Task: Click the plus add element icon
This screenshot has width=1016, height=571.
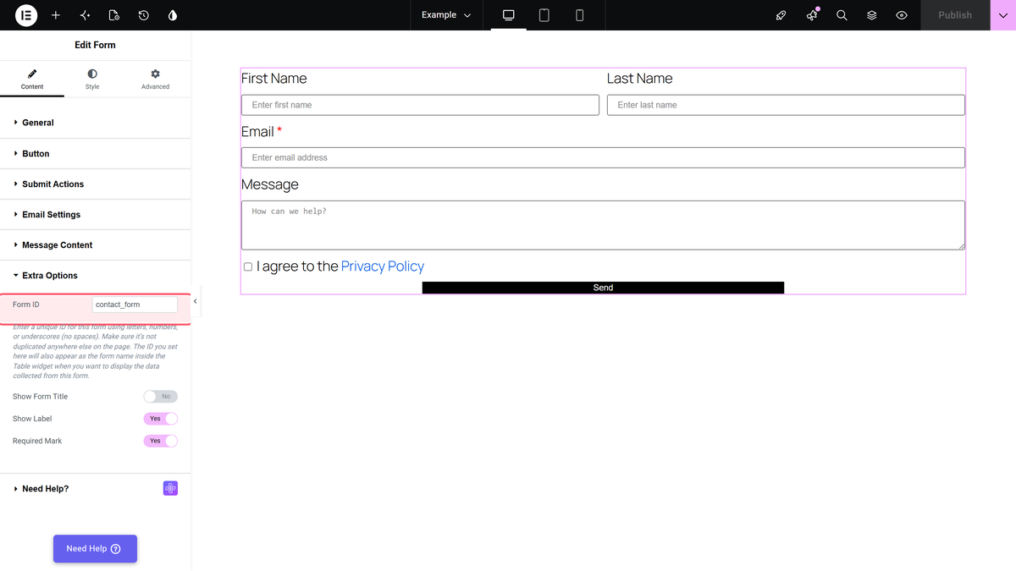Action: coord(56,15)
